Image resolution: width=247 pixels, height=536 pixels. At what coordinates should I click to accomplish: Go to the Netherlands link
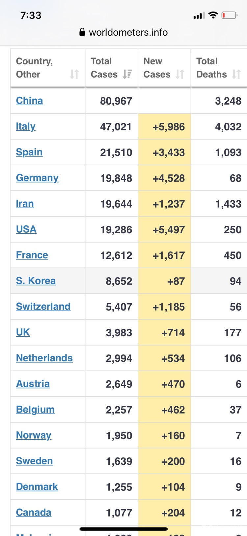coord(44,358)
